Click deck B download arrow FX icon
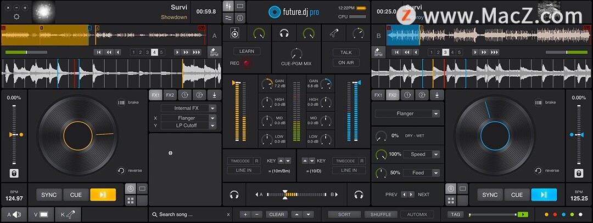Viewport: 593px width, 223px height. click(x=437, y=95)
